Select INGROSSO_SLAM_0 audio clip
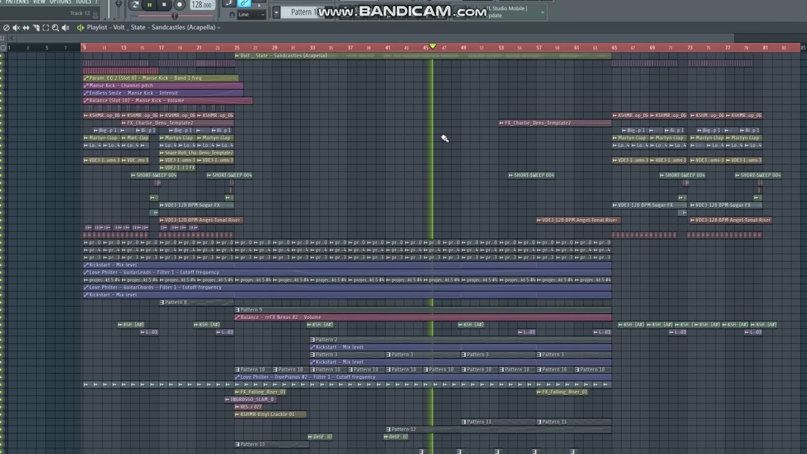807x454 pixels. click(x=250, y=400)
